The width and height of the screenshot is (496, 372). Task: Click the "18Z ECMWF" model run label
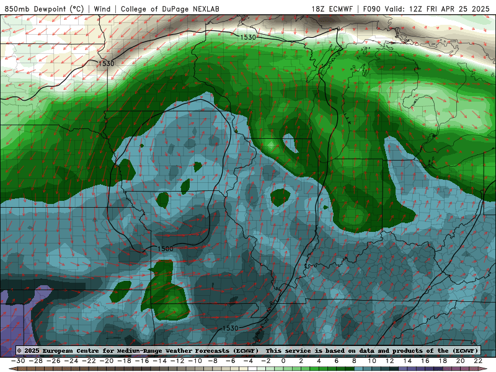pyautogui.click(x=332, y=9)
